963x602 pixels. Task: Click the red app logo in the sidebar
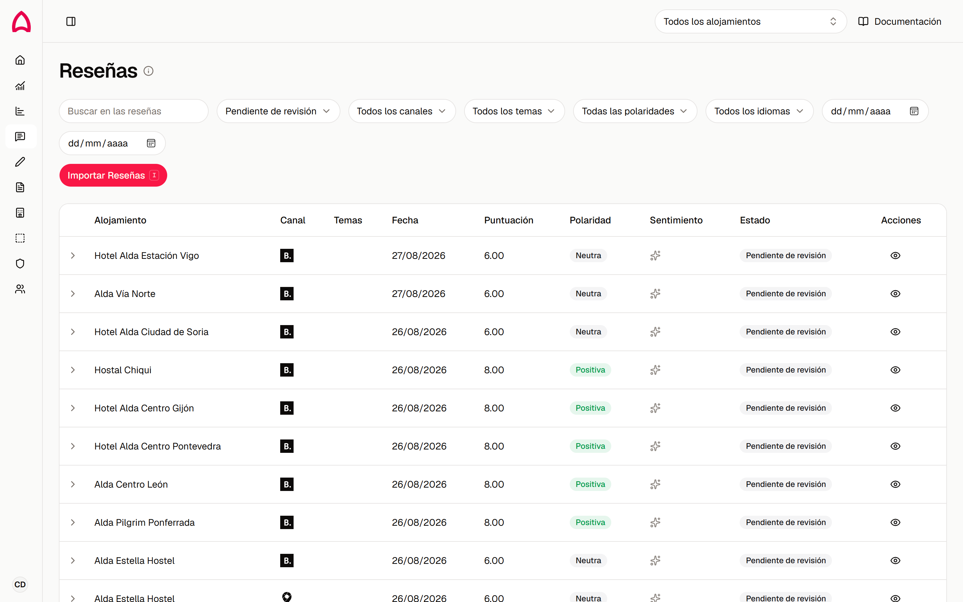tap(21, 21)
